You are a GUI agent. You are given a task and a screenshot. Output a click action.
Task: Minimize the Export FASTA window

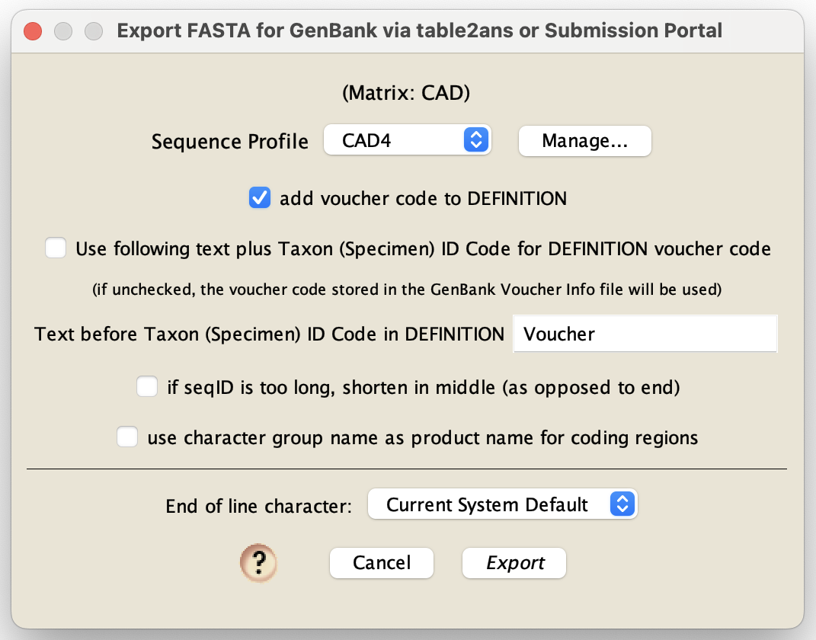[x=62, y=31]
